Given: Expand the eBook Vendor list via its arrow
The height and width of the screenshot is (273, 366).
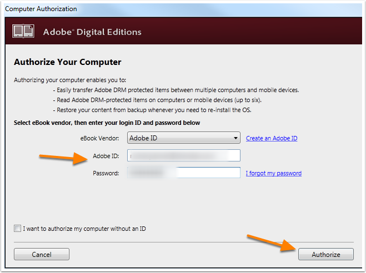Looking at the screenshot, I should point(235,138).
